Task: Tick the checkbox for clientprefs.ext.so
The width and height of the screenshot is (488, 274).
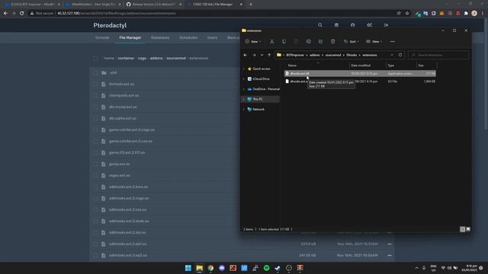Action: [95, 96]
